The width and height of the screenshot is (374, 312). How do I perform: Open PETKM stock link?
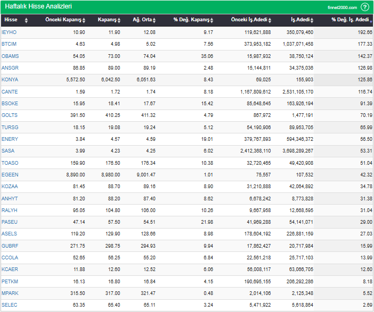point(10,282)
